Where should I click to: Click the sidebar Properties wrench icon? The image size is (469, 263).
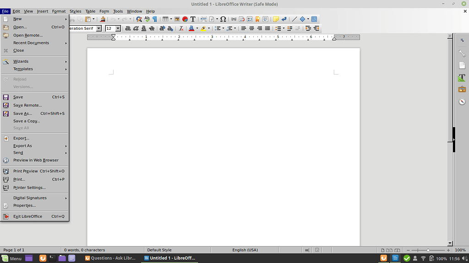(x=462, y=54)
